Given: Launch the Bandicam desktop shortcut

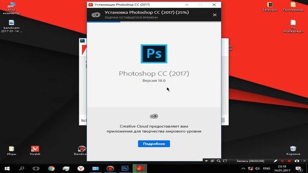Looking at the screenshot, I should tap(80, 151).
